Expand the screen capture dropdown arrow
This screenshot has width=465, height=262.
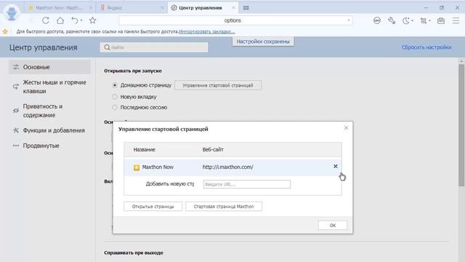(429, 20)
